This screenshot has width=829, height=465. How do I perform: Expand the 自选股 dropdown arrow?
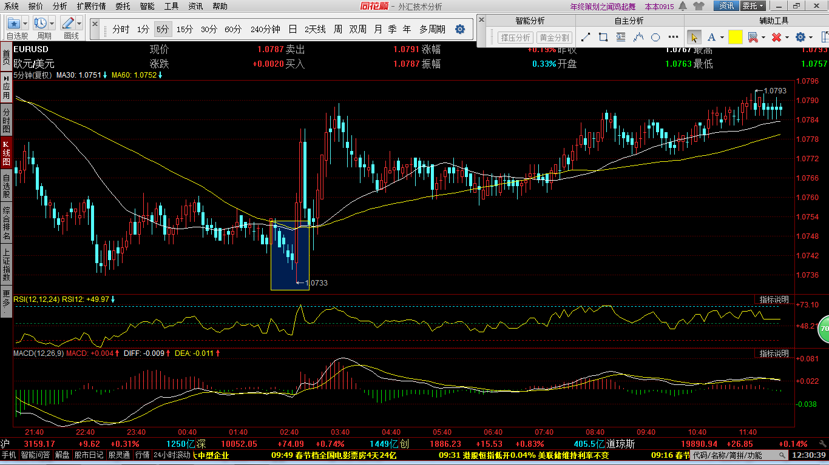[25, 24]
